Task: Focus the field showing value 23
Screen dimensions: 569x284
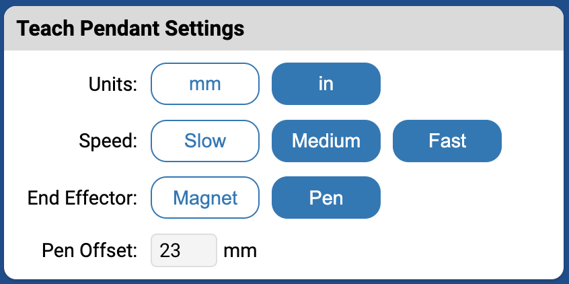Action: [184, 250]
